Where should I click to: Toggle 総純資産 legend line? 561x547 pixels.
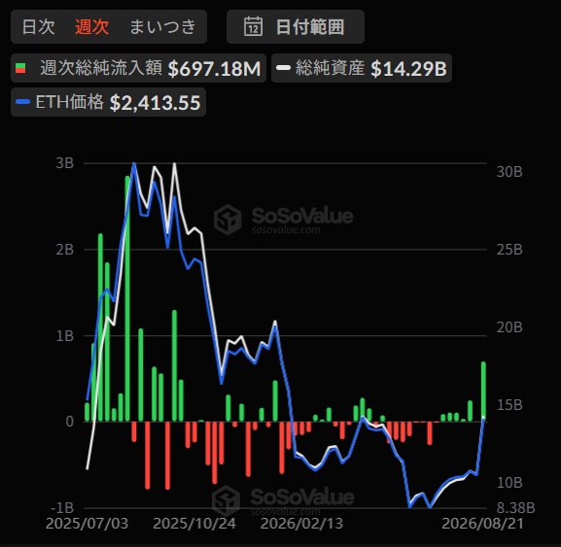click(x=362, y=68)
